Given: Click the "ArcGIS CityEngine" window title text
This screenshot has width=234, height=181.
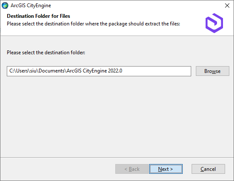Looking at the screenshot, I should 31,6.
